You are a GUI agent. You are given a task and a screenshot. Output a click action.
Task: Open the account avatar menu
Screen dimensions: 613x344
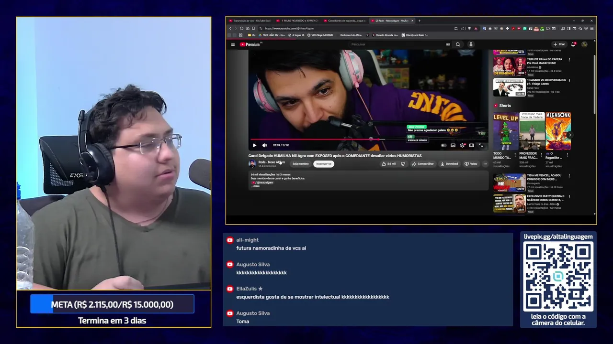[x=584, y=44]
